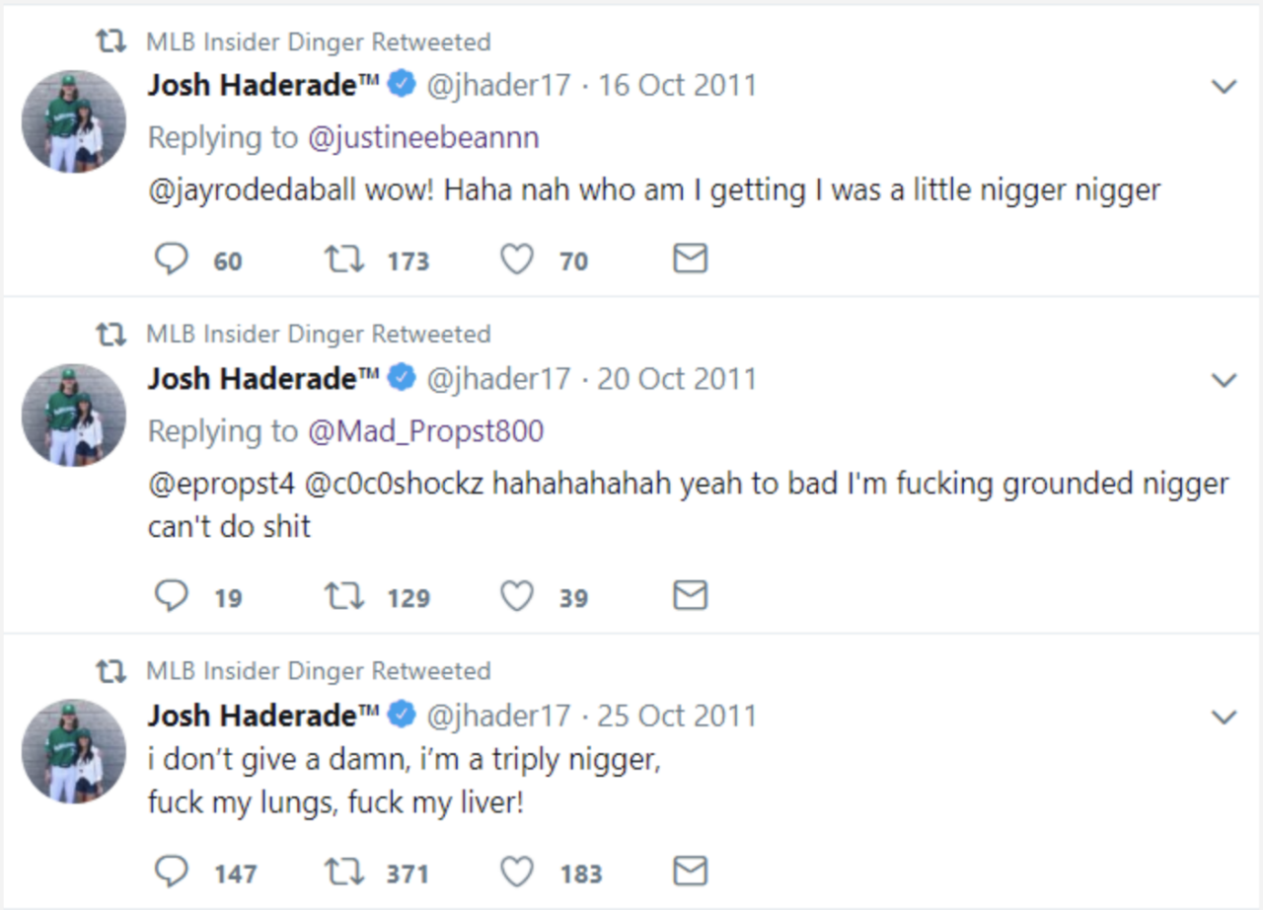Image resolution: width=1263 pixels, height=910 pixels.
Task: Click Josh Haderade's name on the third tweet
Action: (255, 716)
